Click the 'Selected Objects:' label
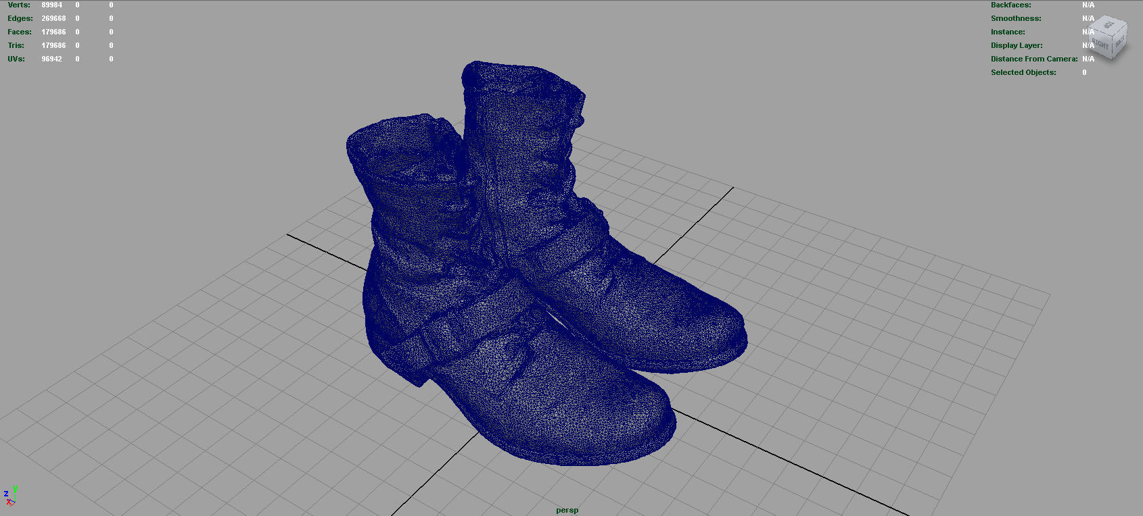Viewport: 1143px width, 516px height. coord(1023,72)
